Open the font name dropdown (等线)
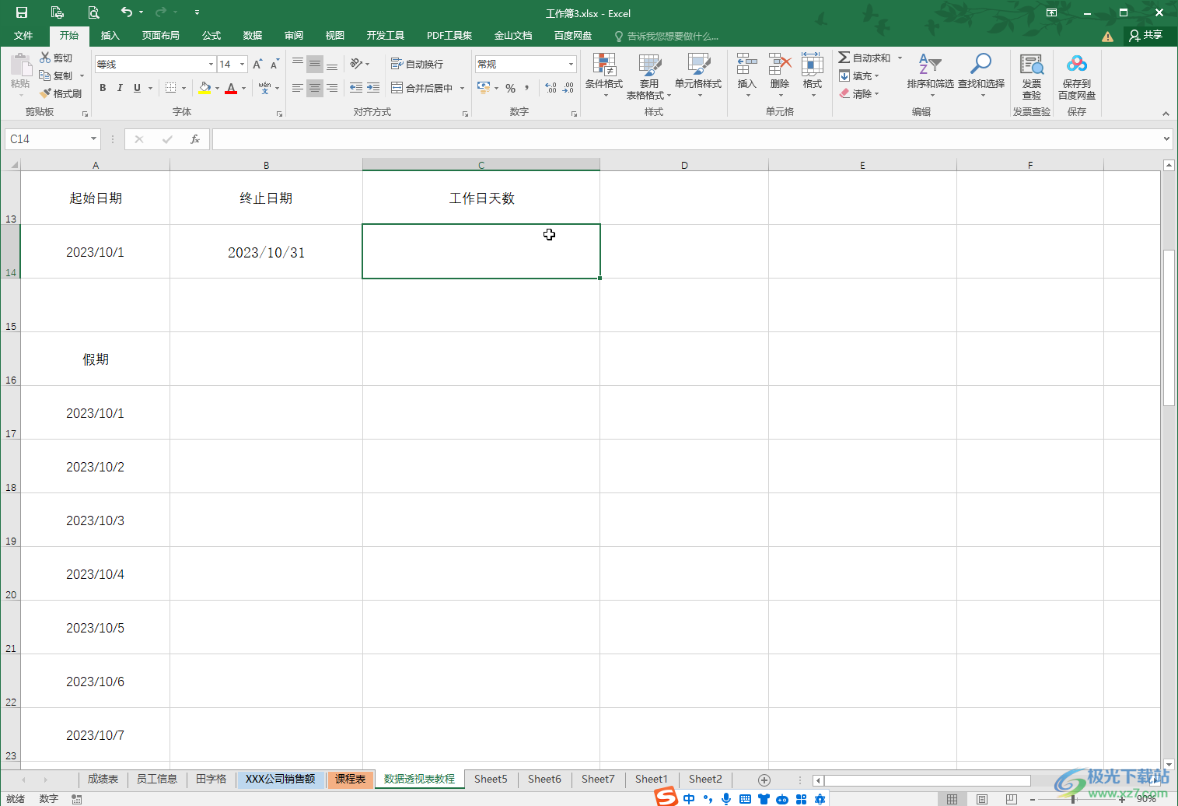The width and height of the screenshot is (1178, 806). pos(211,64)
